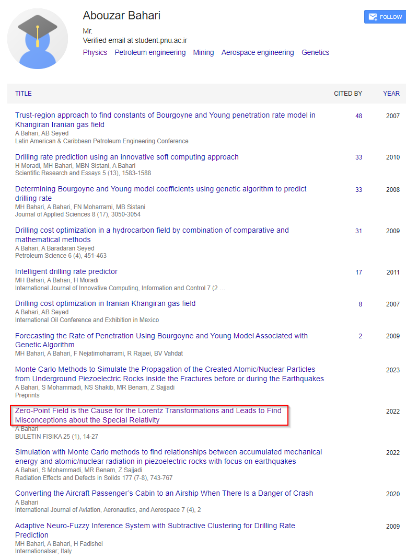This screenshot has height=559, width=406.
Task: Click the Genetics interest link
Action: click(x=315, y=52)
